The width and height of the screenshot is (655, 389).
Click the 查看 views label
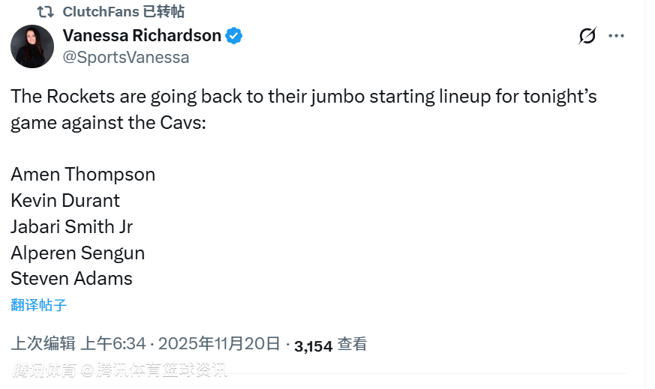coord(352,344)
